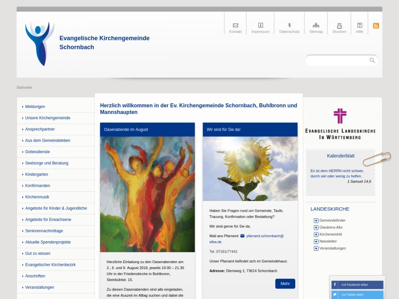
Task: Share the page via Facebook teilen
Action: point(357,285)
